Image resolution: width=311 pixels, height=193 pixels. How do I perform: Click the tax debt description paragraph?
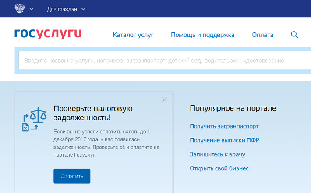click(106, 143)
